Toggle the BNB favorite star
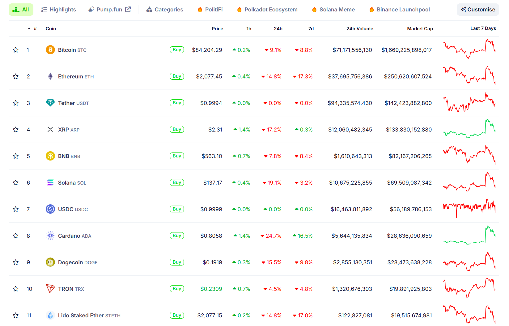The width and height of the screenshot is (509, 326). point(16,156)
